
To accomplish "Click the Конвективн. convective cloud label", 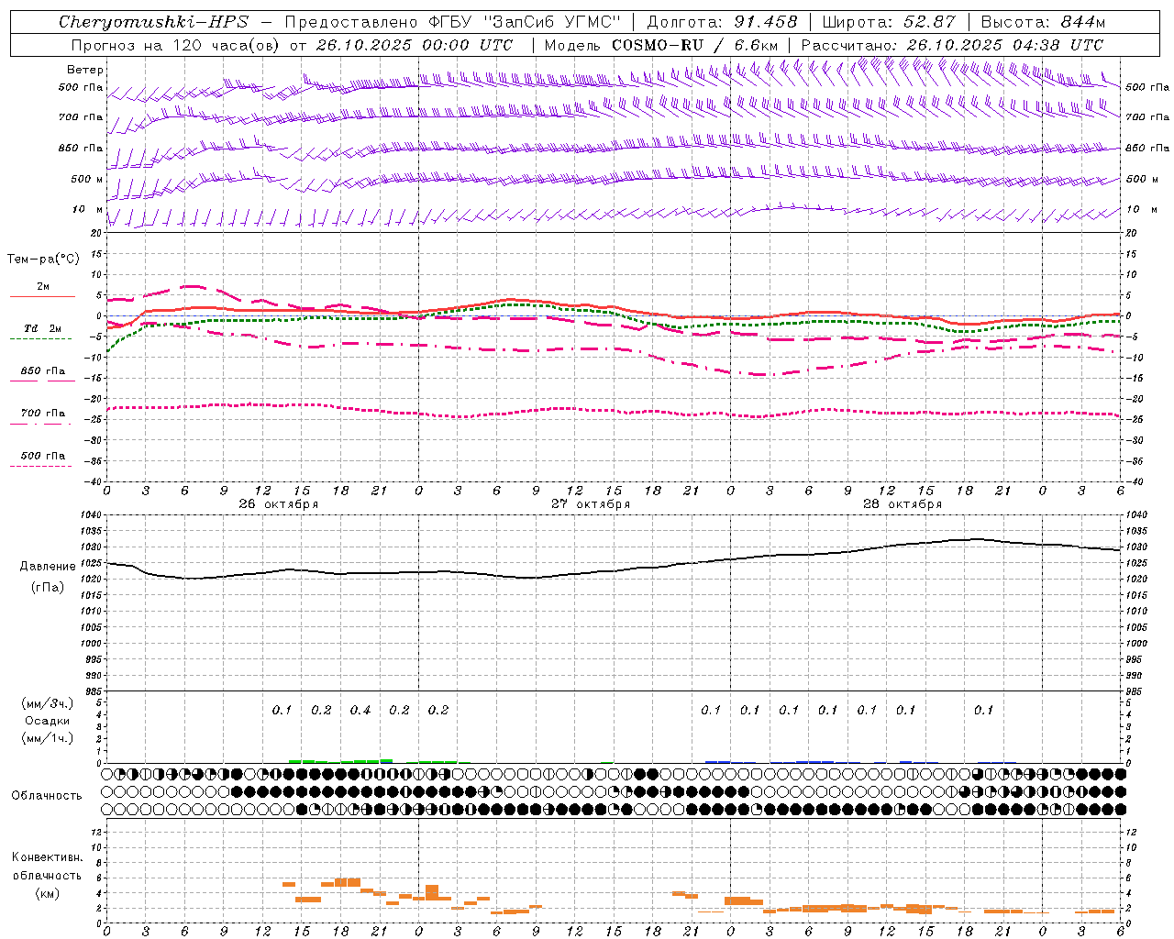I will 47,857.
